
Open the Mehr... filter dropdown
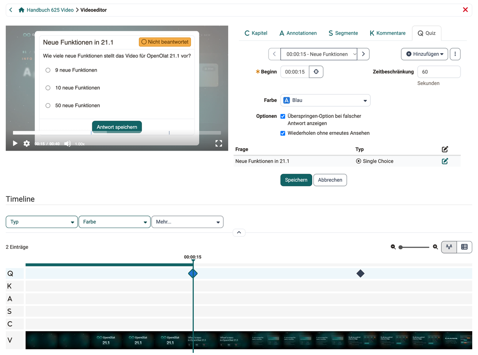187,222
